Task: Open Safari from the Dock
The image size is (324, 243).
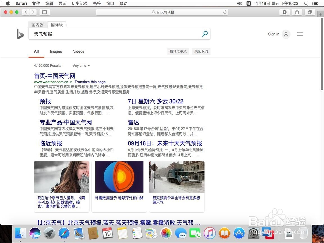Action: [64, 233]
